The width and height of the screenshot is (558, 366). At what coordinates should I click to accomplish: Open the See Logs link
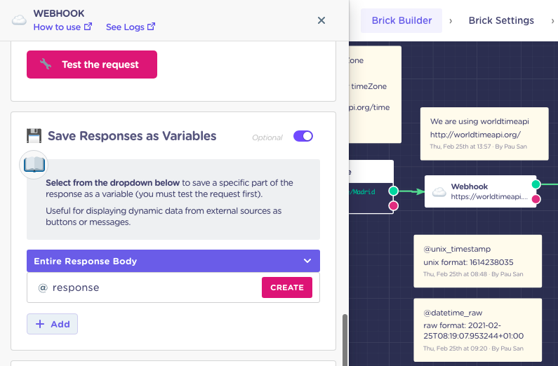tap(131, 27)
